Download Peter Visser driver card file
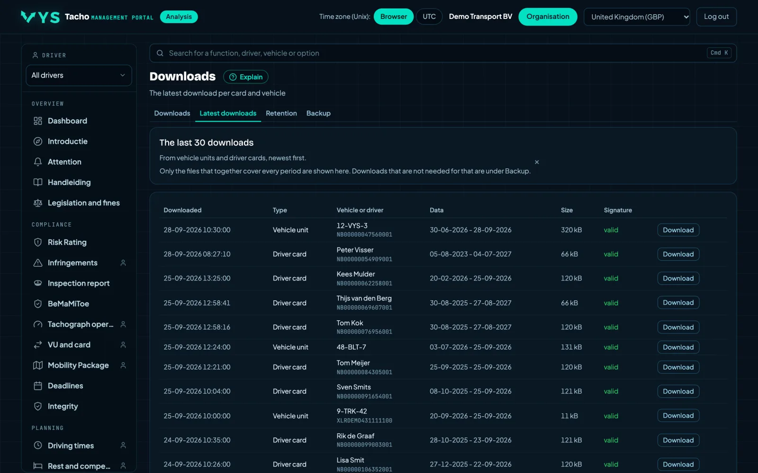Screen dimensions: 758x473 coord(678,254)
